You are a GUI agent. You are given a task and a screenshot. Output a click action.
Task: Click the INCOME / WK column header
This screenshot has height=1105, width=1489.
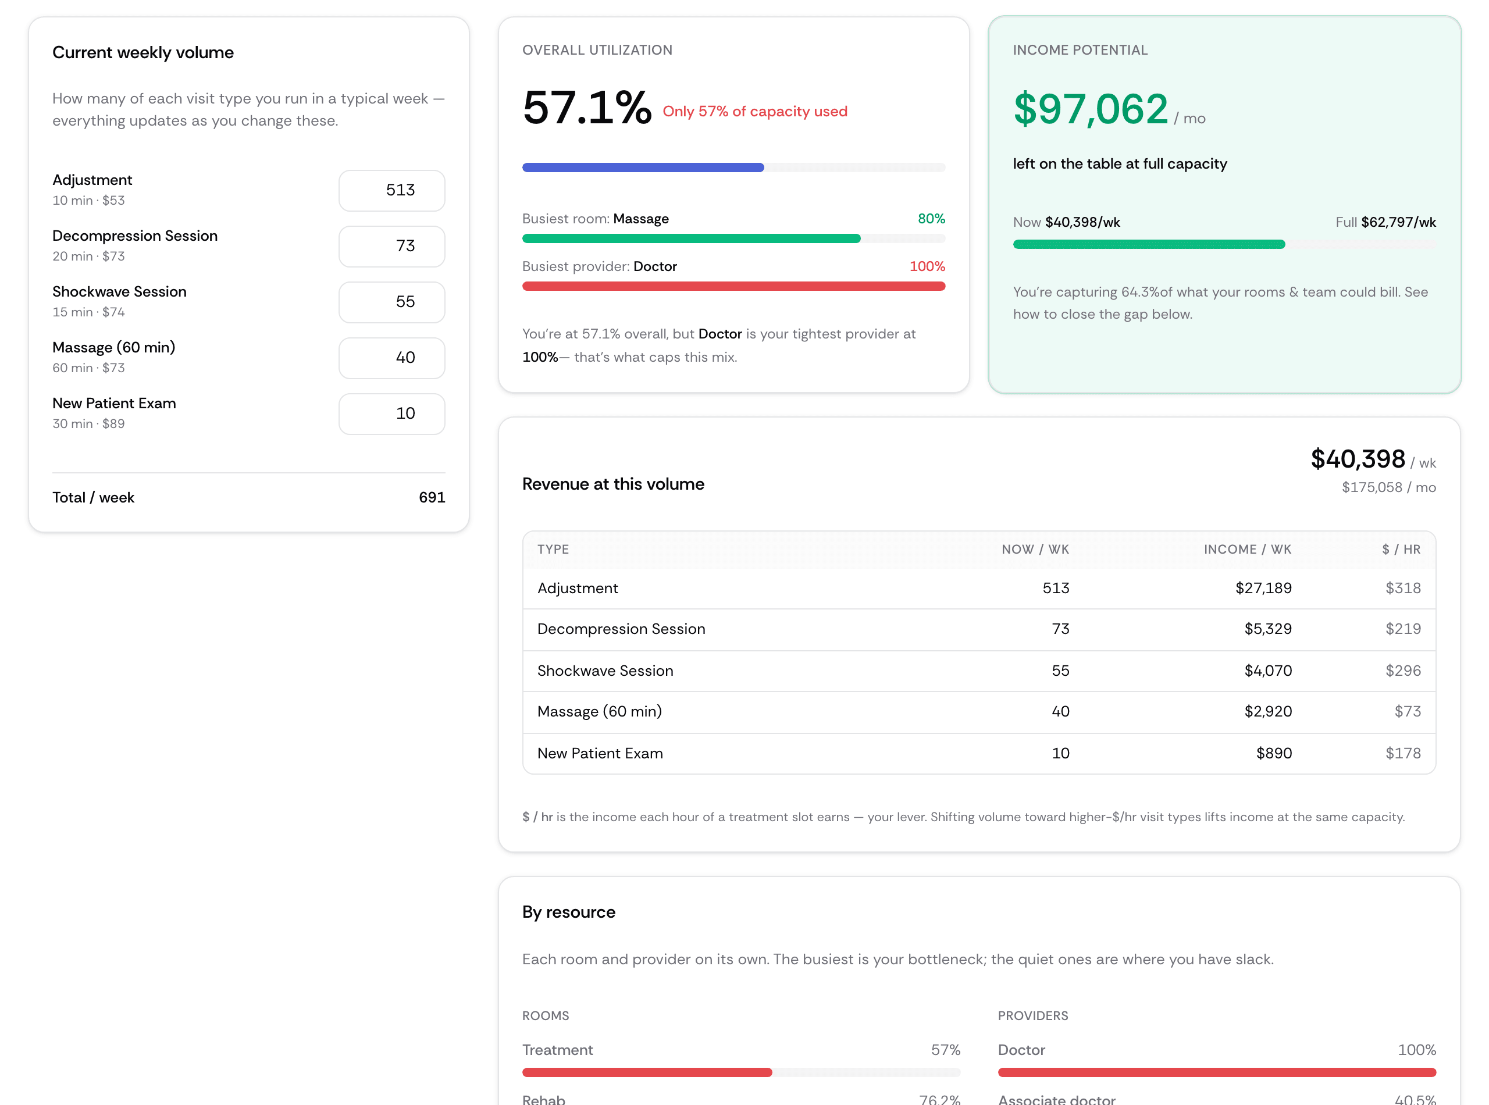click(1247, 549)
